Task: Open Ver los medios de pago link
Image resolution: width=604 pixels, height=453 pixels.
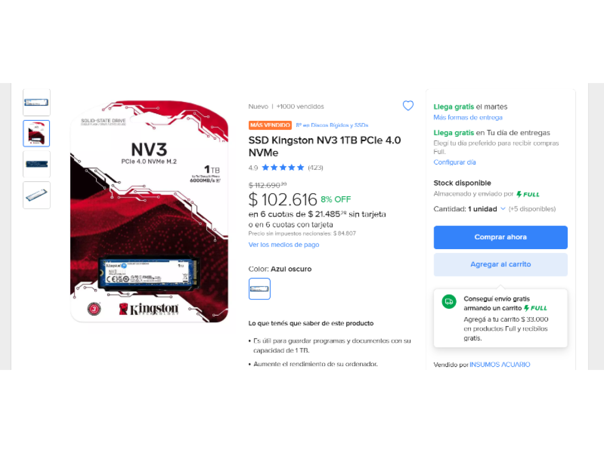Action: click(x=284, y=244)
